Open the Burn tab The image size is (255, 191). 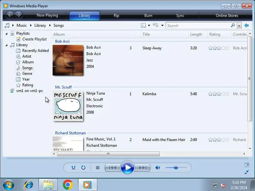(x=148, y=16)
